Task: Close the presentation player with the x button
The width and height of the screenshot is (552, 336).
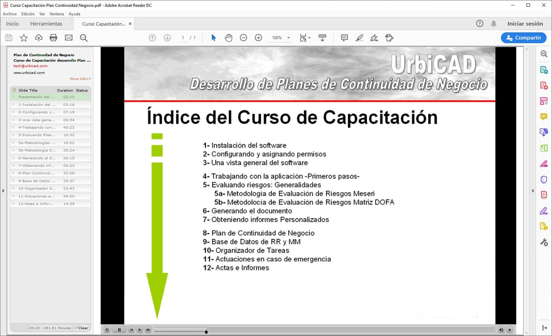Action: [510, 330]
